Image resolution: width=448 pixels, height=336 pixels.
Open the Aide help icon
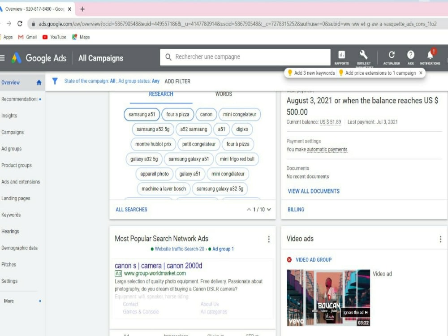[410, 57]
